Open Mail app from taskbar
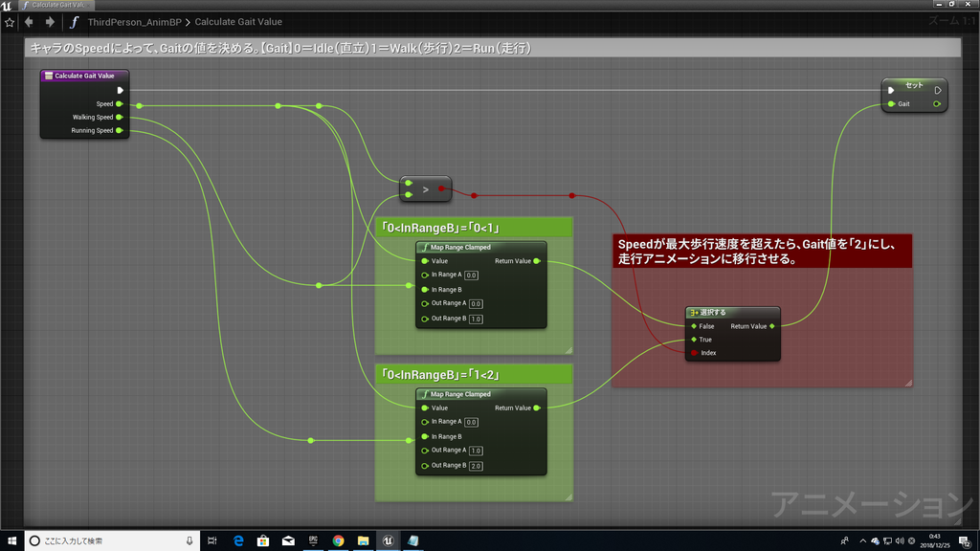Image resolution: width=980 pixels, height=551 pixels. point(288,541)
